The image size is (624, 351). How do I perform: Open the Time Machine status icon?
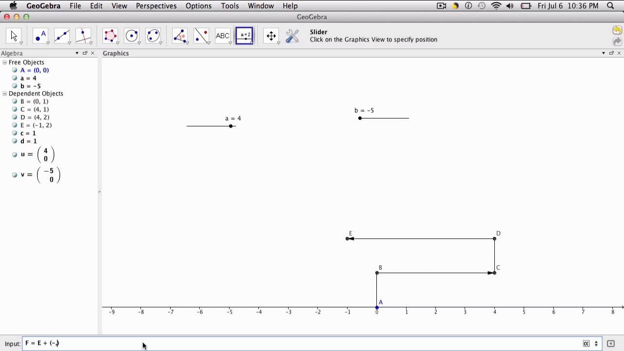point(482,6)
